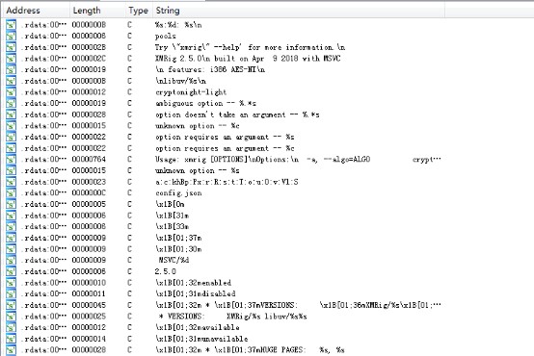Screen dimensions: 534x356
Task: Select the icon on 'unknown option -- %c' row
Action: tap(11, 126)
